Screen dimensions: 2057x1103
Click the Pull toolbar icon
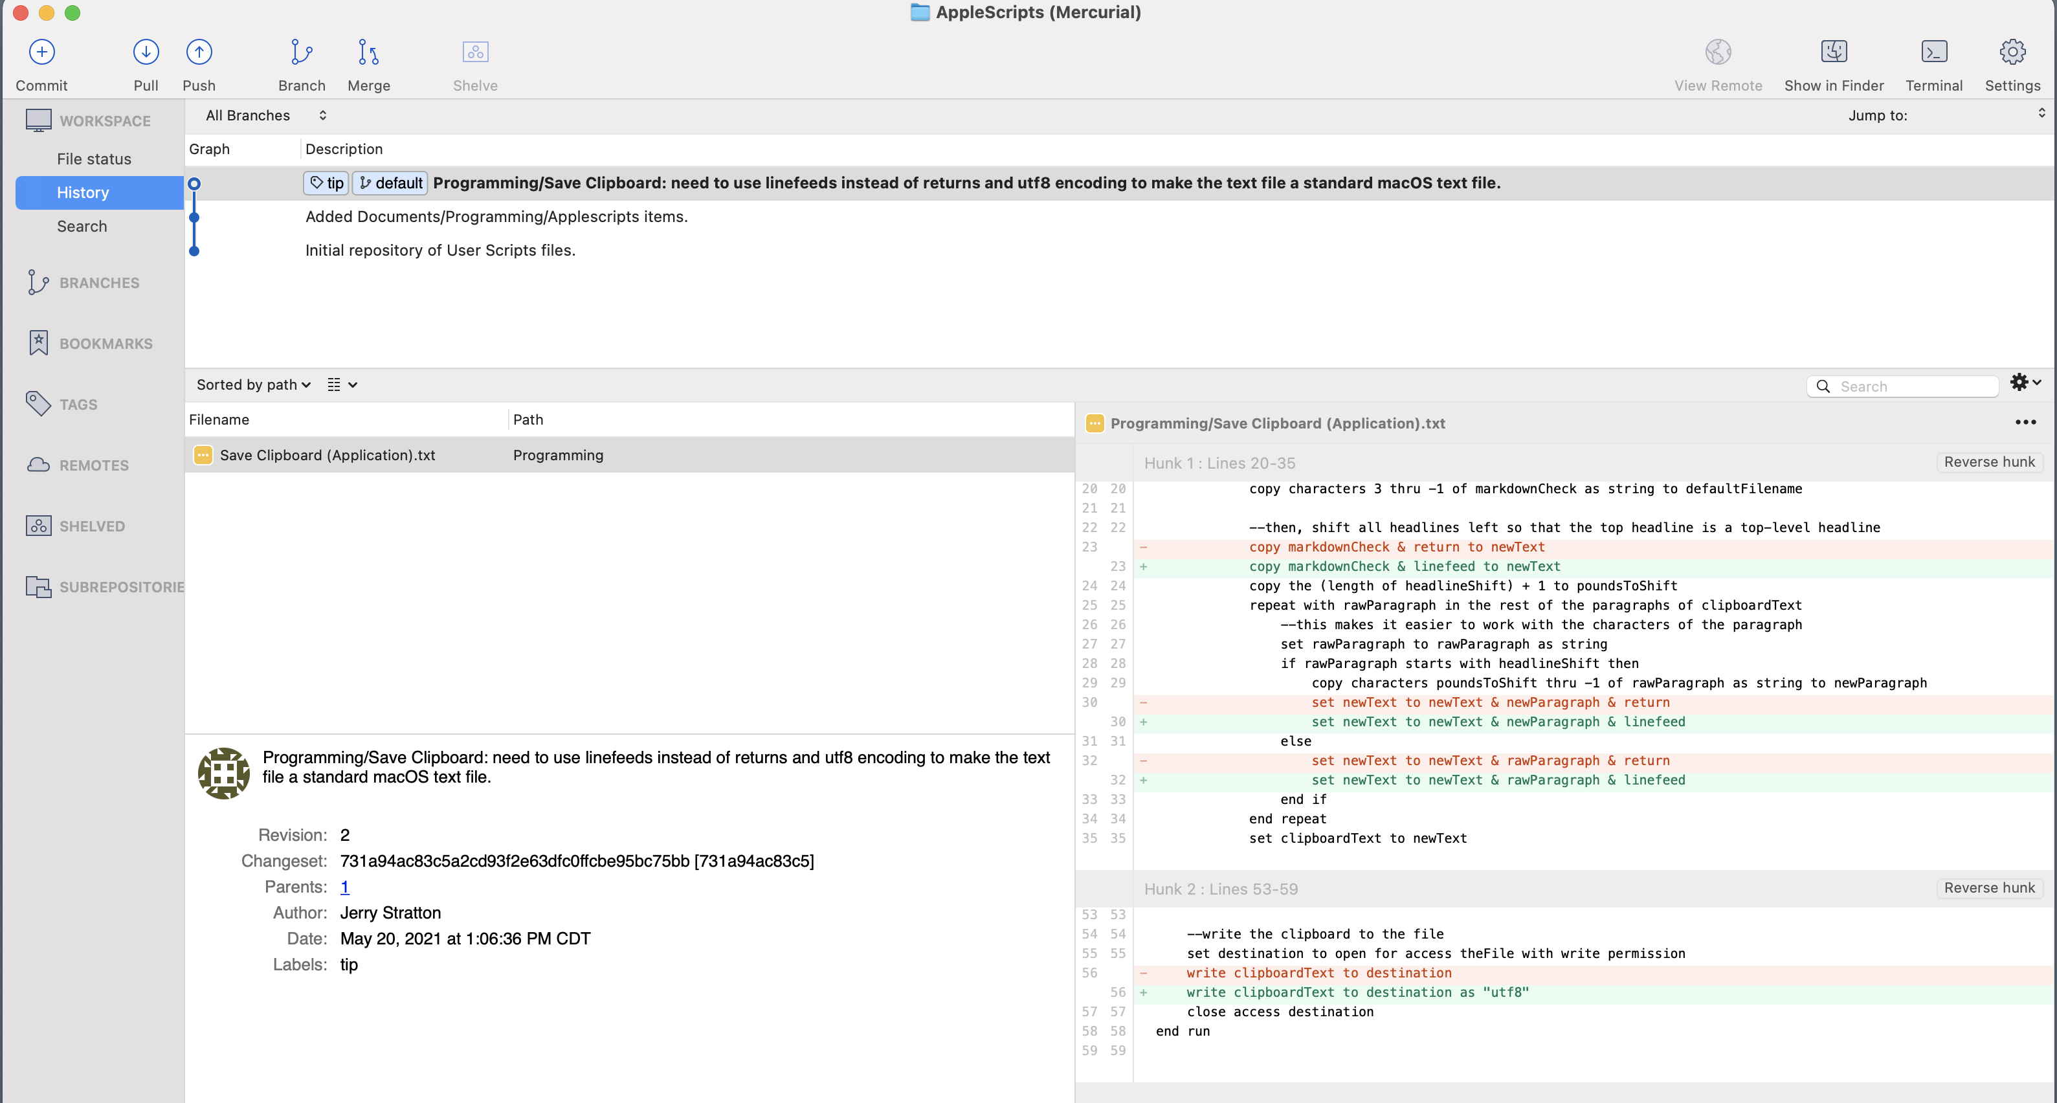coord(146,52)
